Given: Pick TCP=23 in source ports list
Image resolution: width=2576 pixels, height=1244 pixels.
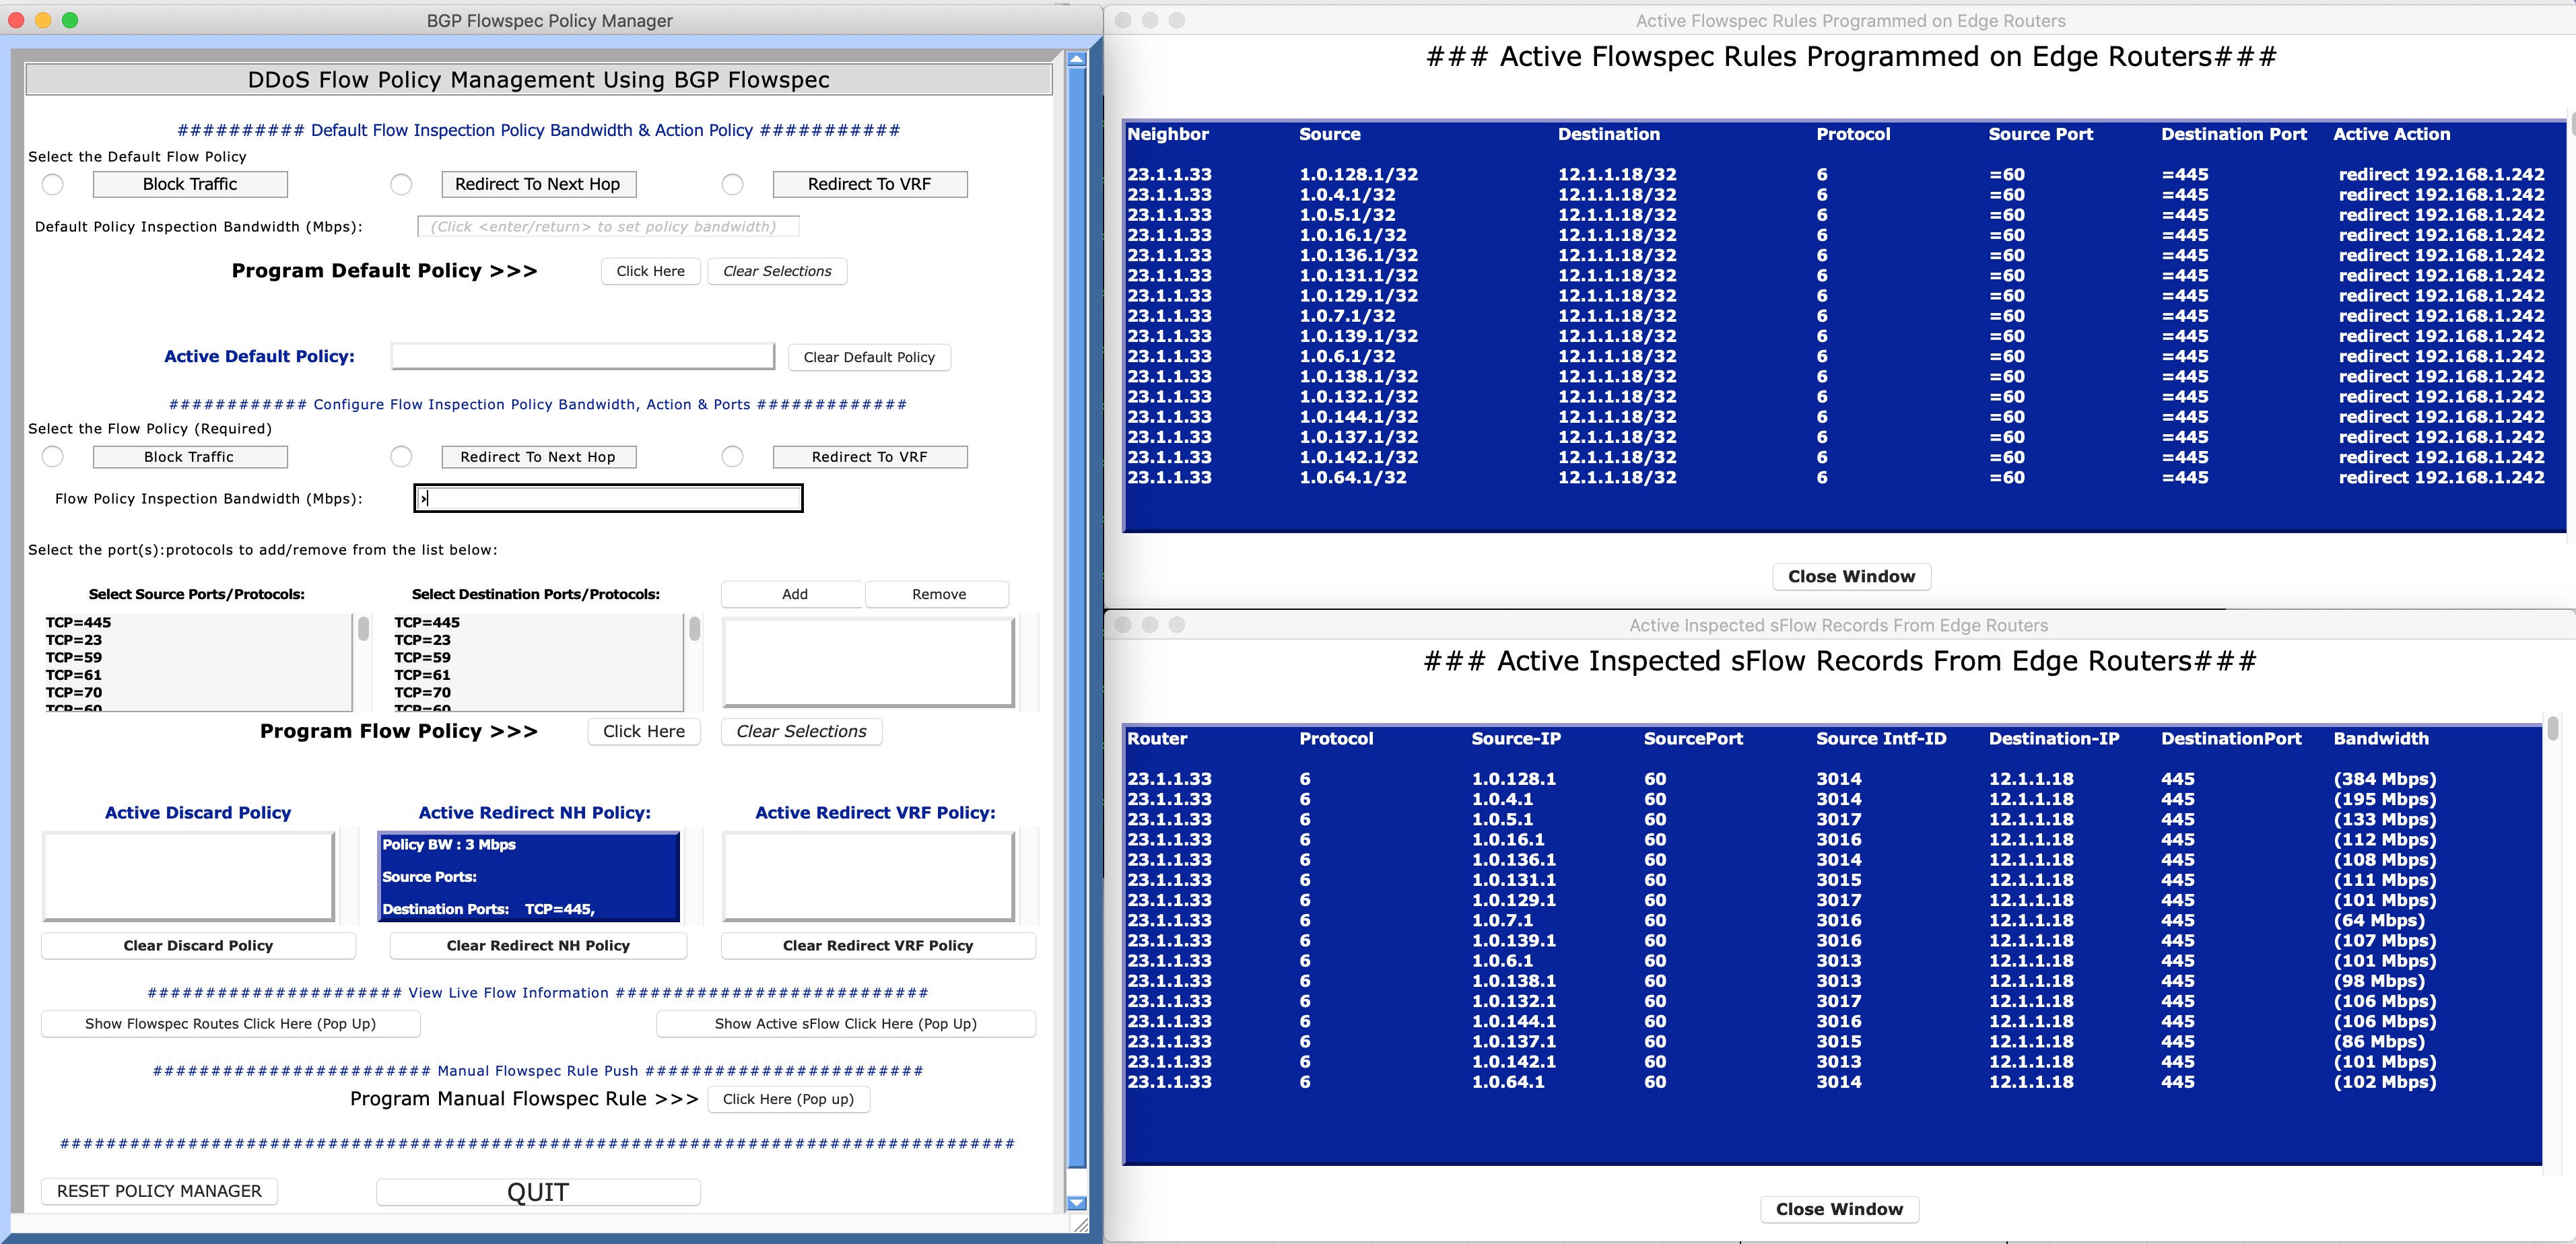Looking at the screenshot, I should pyautogui.click(x=74, y=640).
